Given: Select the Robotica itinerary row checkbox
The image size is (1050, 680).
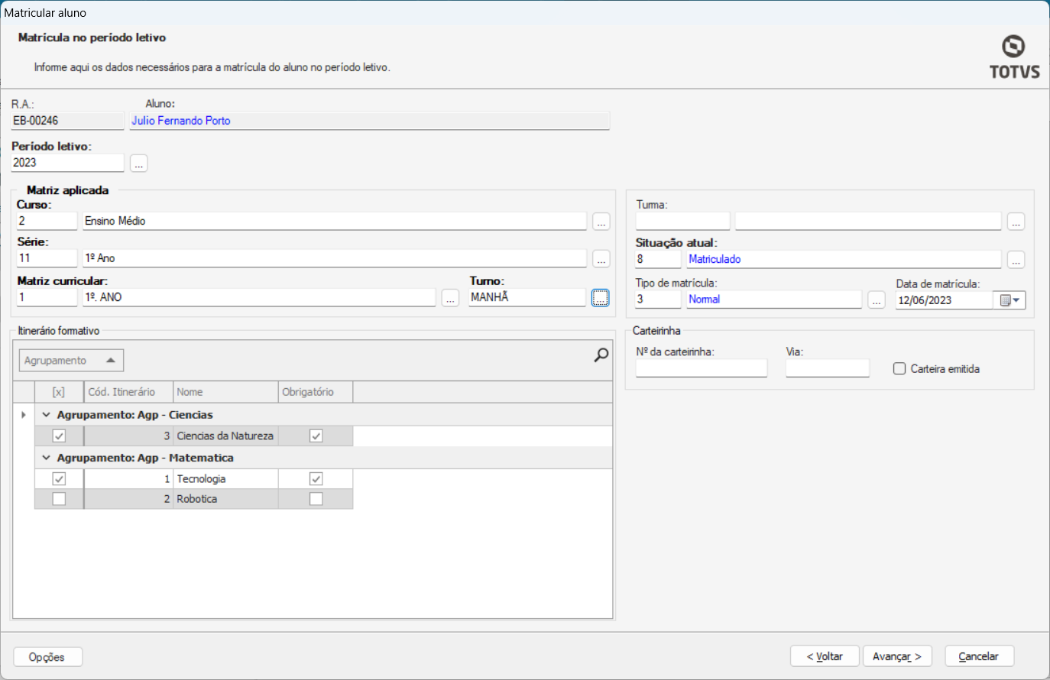Looking at the screenshot, I should tap(59, 499).
